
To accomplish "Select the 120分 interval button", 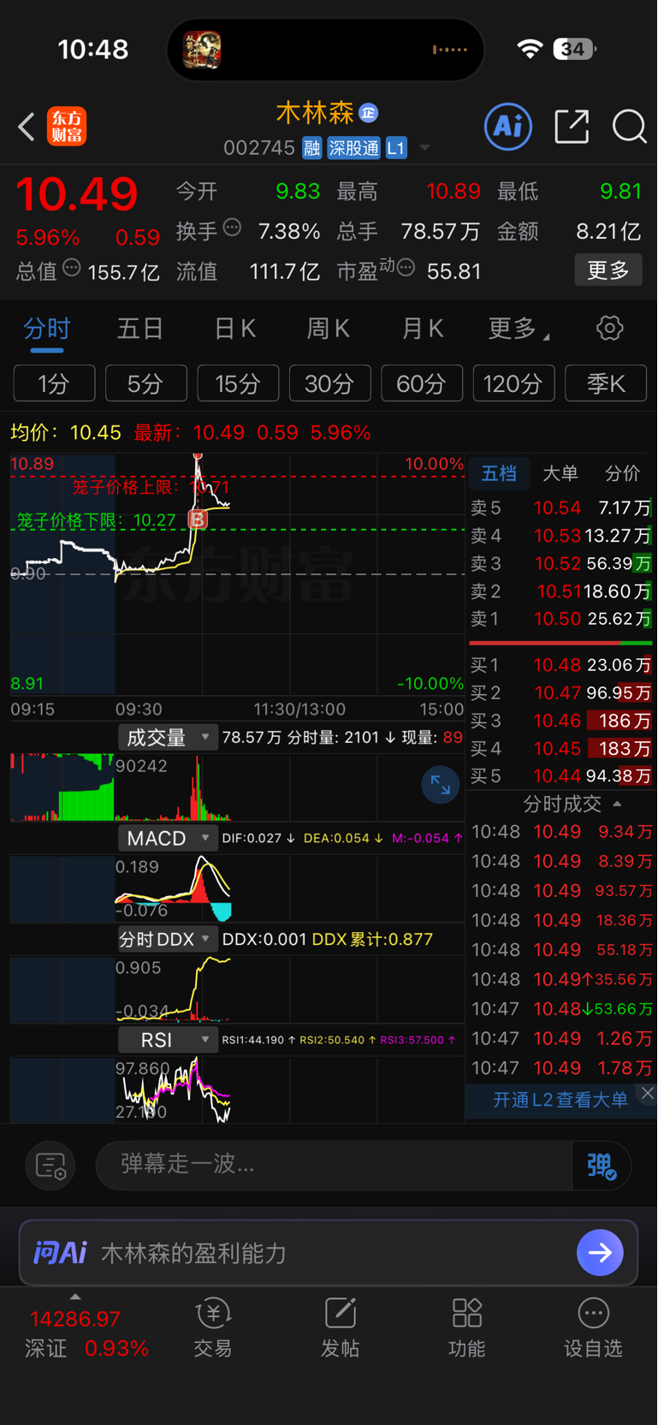I will tap(514, 383).
